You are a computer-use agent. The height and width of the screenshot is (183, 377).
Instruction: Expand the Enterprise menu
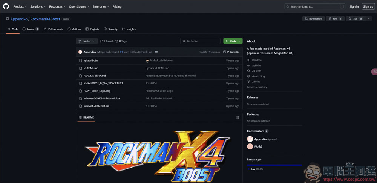point(101,6)
